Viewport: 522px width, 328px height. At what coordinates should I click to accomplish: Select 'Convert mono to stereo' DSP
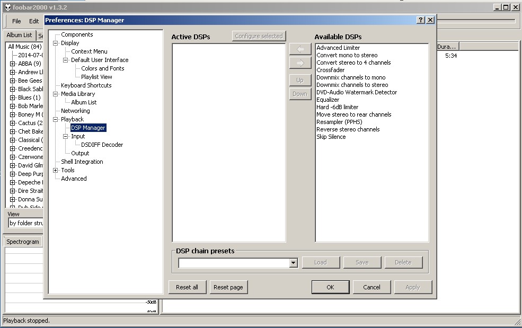coord(347,55)
